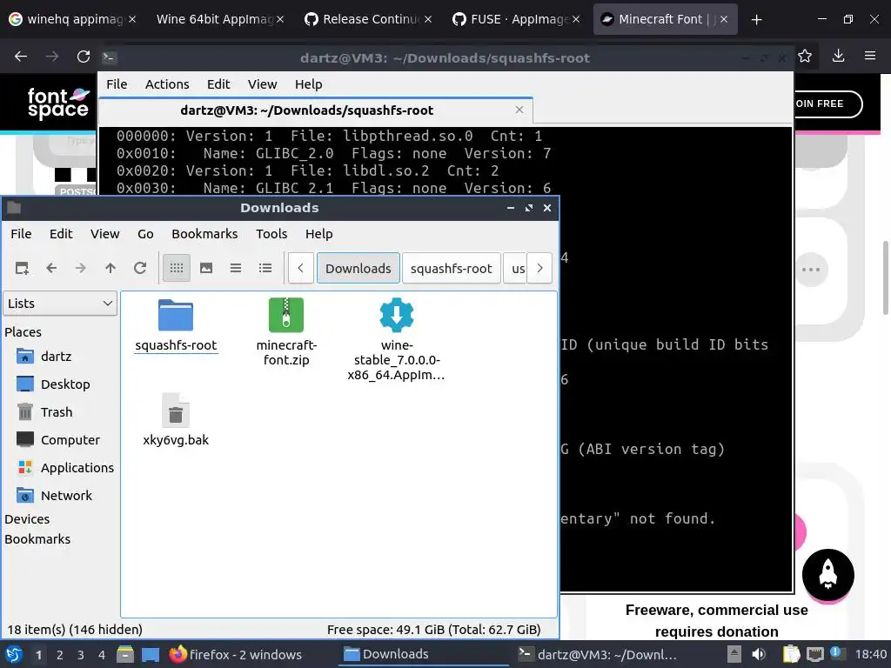This screenshot has height=668, width=891.
Task: Select minecraft-font.zip archive
Action: pos(286,331)
